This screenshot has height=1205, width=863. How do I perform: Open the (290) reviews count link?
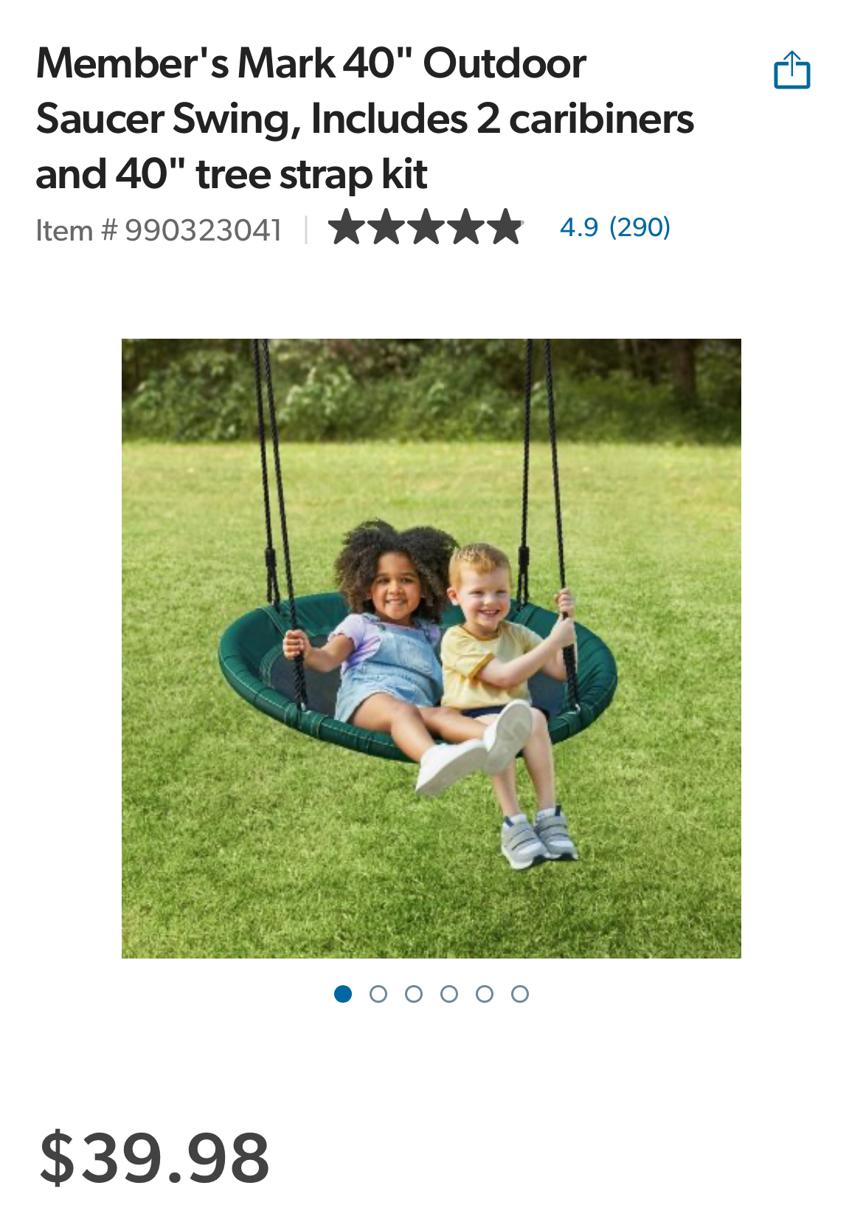[x=640, y=227]
